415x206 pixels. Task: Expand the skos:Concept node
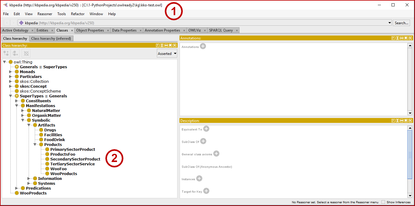[x=11, y=86]
